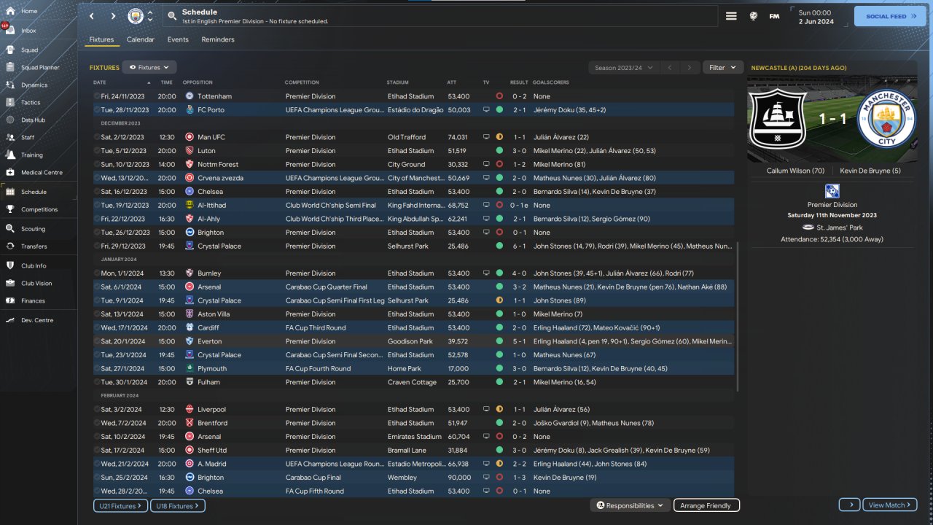Click the globe icon in the top bar
Viewport: 933px width, 525px height.
tap(754, 16)
